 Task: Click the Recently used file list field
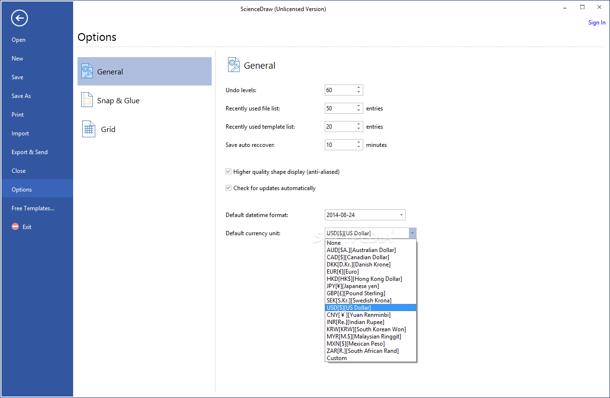[340, 108]
